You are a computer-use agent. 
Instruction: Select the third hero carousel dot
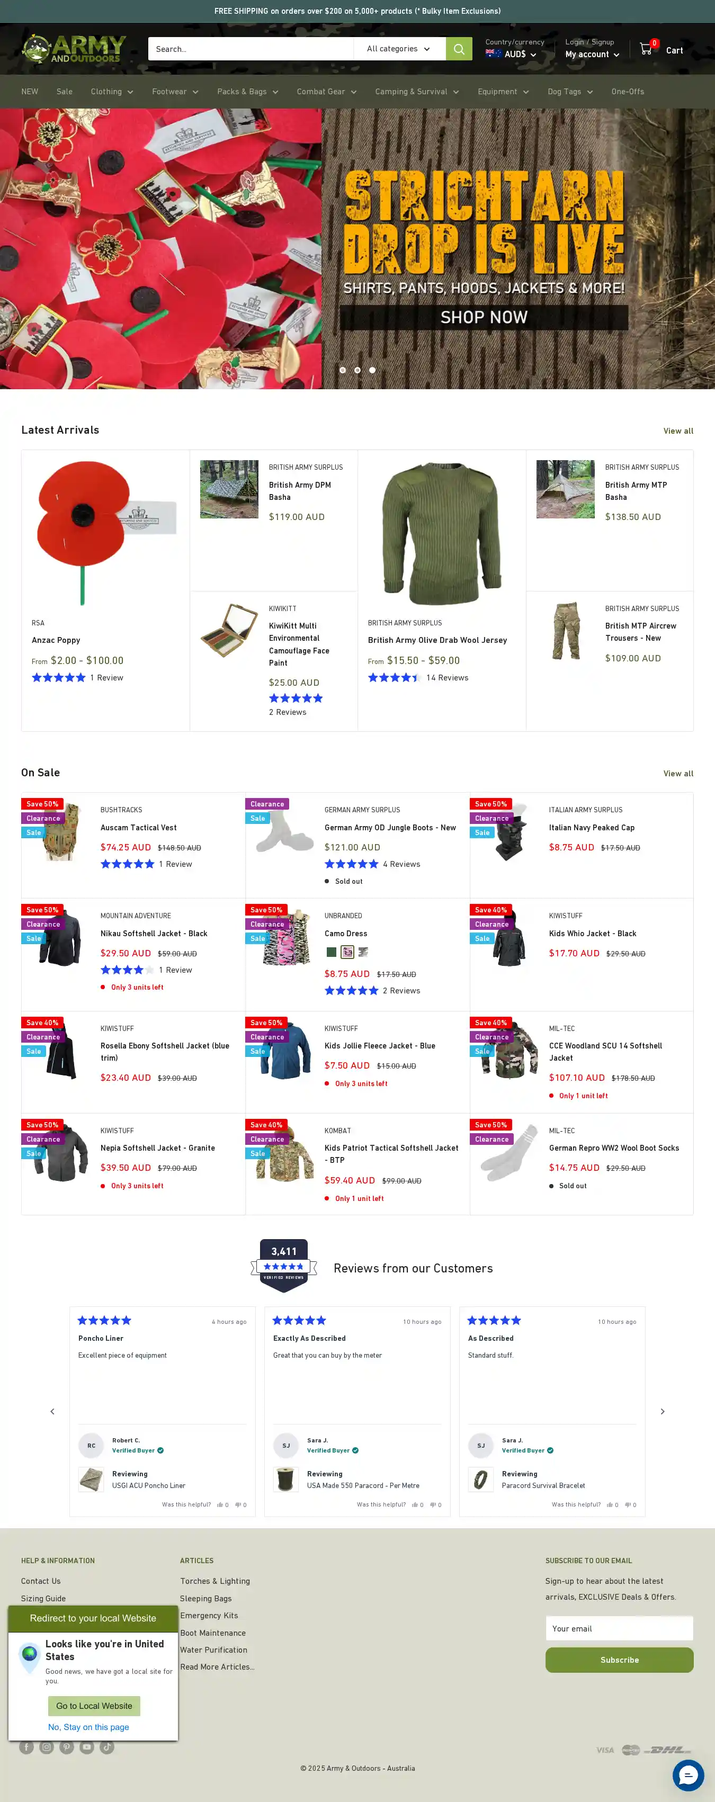(x=372, y=370)
